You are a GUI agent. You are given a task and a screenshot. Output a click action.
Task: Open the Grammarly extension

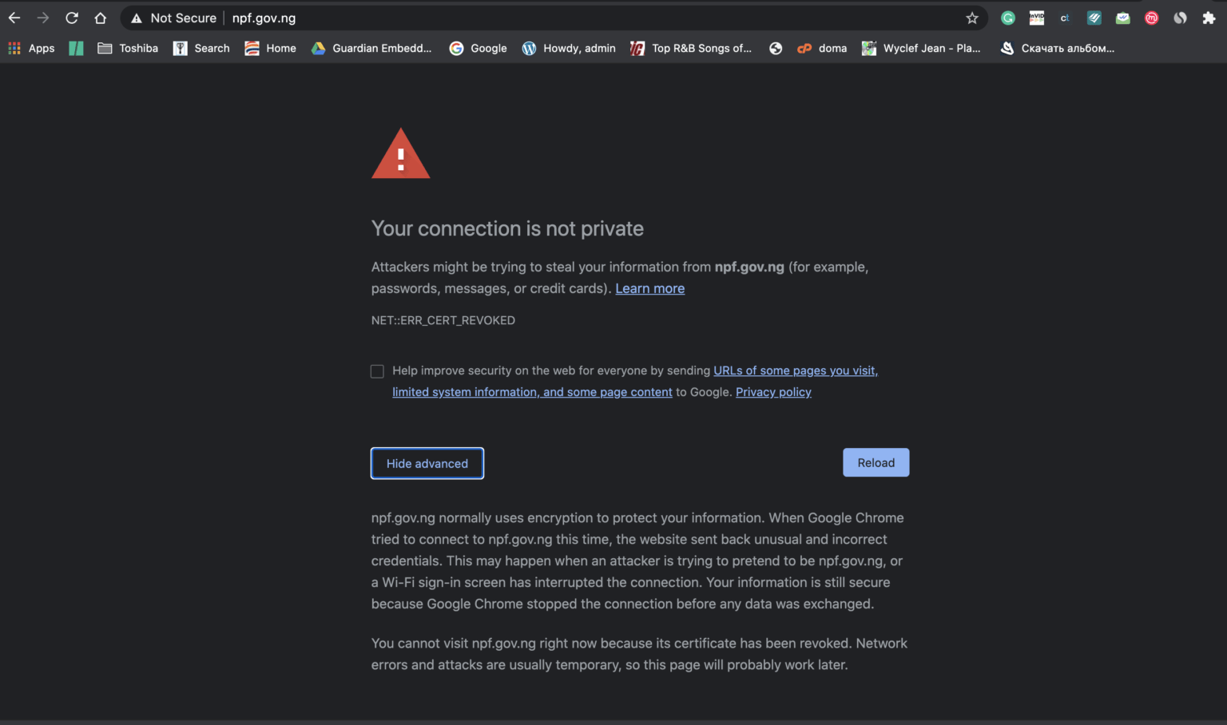tap(1007, 17)
